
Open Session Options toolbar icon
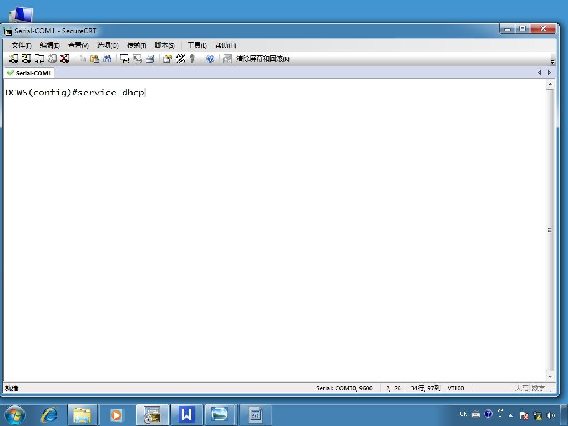tap(167, 59)
